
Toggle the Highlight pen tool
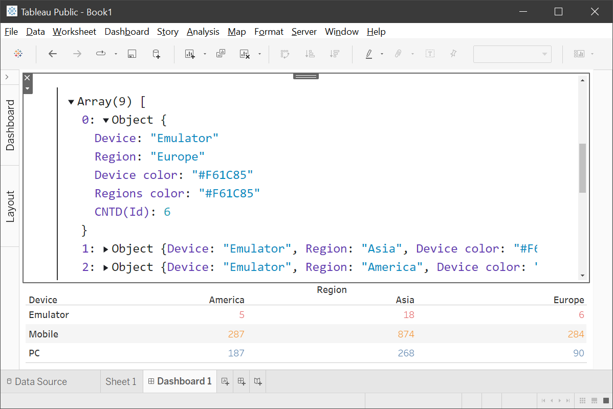(369, 54)
